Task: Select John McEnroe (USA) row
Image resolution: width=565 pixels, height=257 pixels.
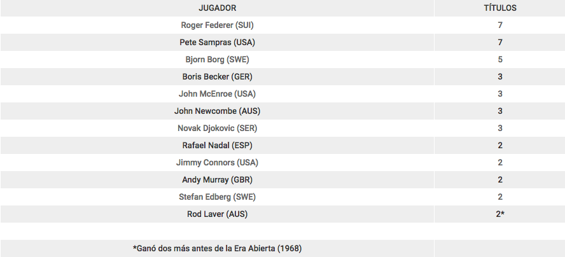Action: point(282,94)
